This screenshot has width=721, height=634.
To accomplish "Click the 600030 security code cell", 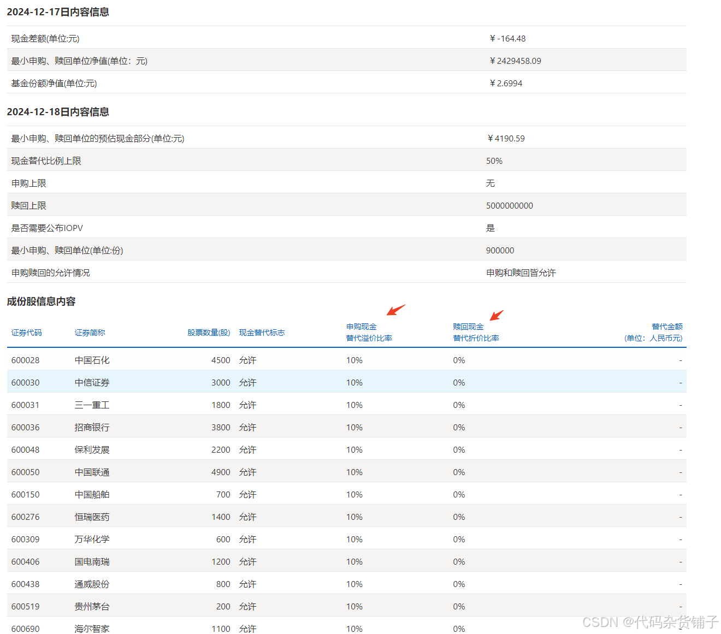I will [25, 383].
